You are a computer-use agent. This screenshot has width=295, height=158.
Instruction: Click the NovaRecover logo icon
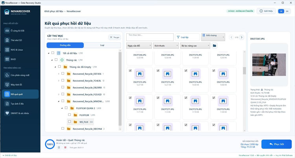click(x=7, y=12)
